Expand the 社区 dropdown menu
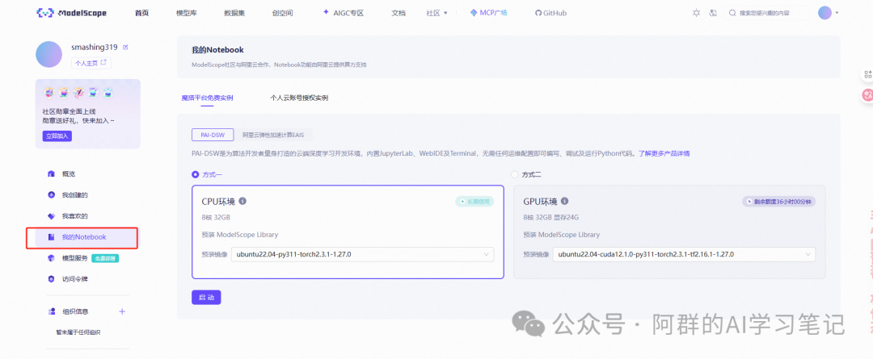The image size is (873, 359). (437, 13)
